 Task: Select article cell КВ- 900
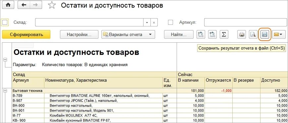[28, 120]
